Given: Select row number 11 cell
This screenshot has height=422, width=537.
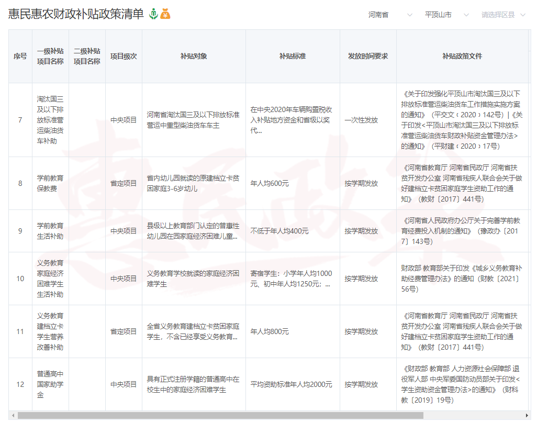Looking at the screenshot, I should [x=20, y=331].
